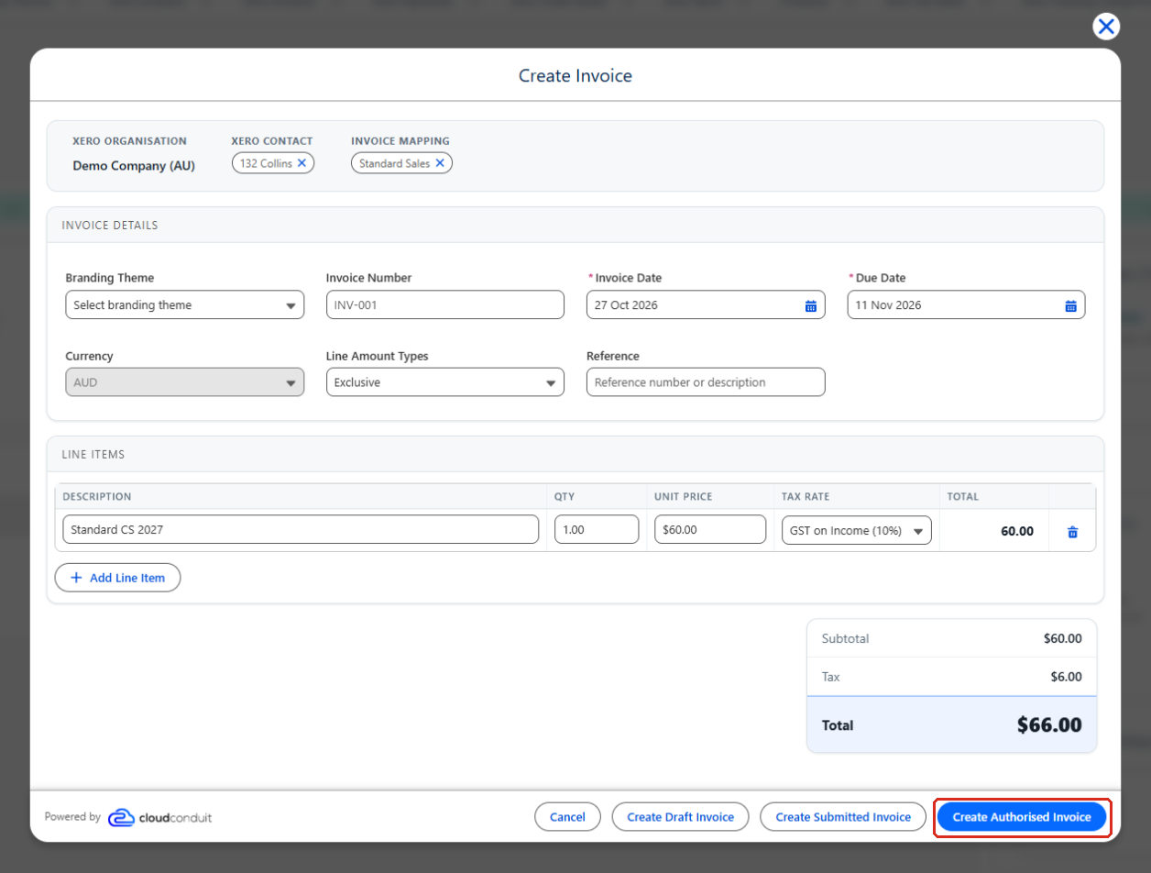Cancel the invoice creation
The image size is (1151, 873).
[567, 817]
